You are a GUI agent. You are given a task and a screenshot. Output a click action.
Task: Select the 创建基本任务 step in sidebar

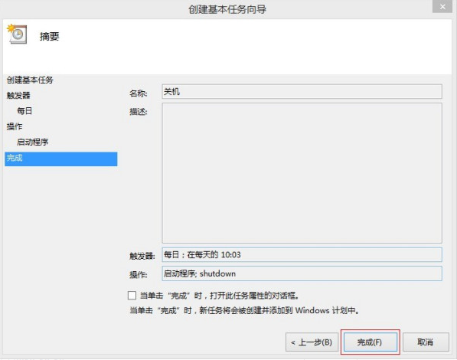click(x=30, y=80)
